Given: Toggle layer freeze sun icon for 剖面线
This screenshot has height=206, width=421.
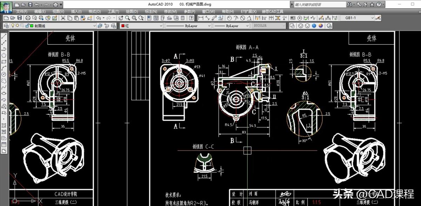Looking at the screenshot, I should pyautogui.click(x=17, y=26).
